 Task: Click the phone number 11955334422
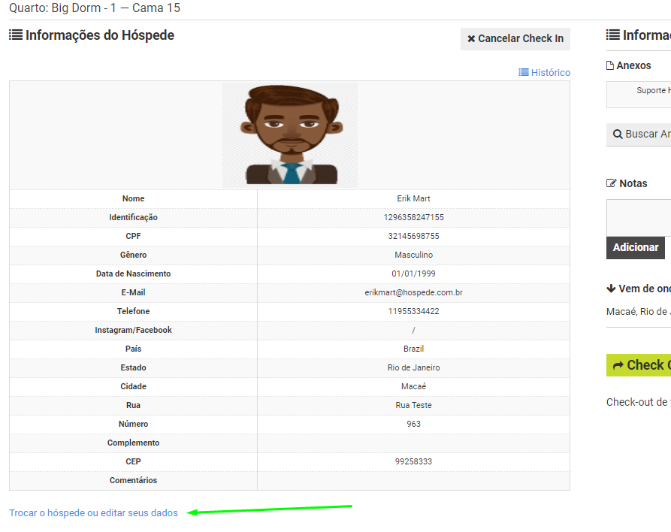[413, 312]
